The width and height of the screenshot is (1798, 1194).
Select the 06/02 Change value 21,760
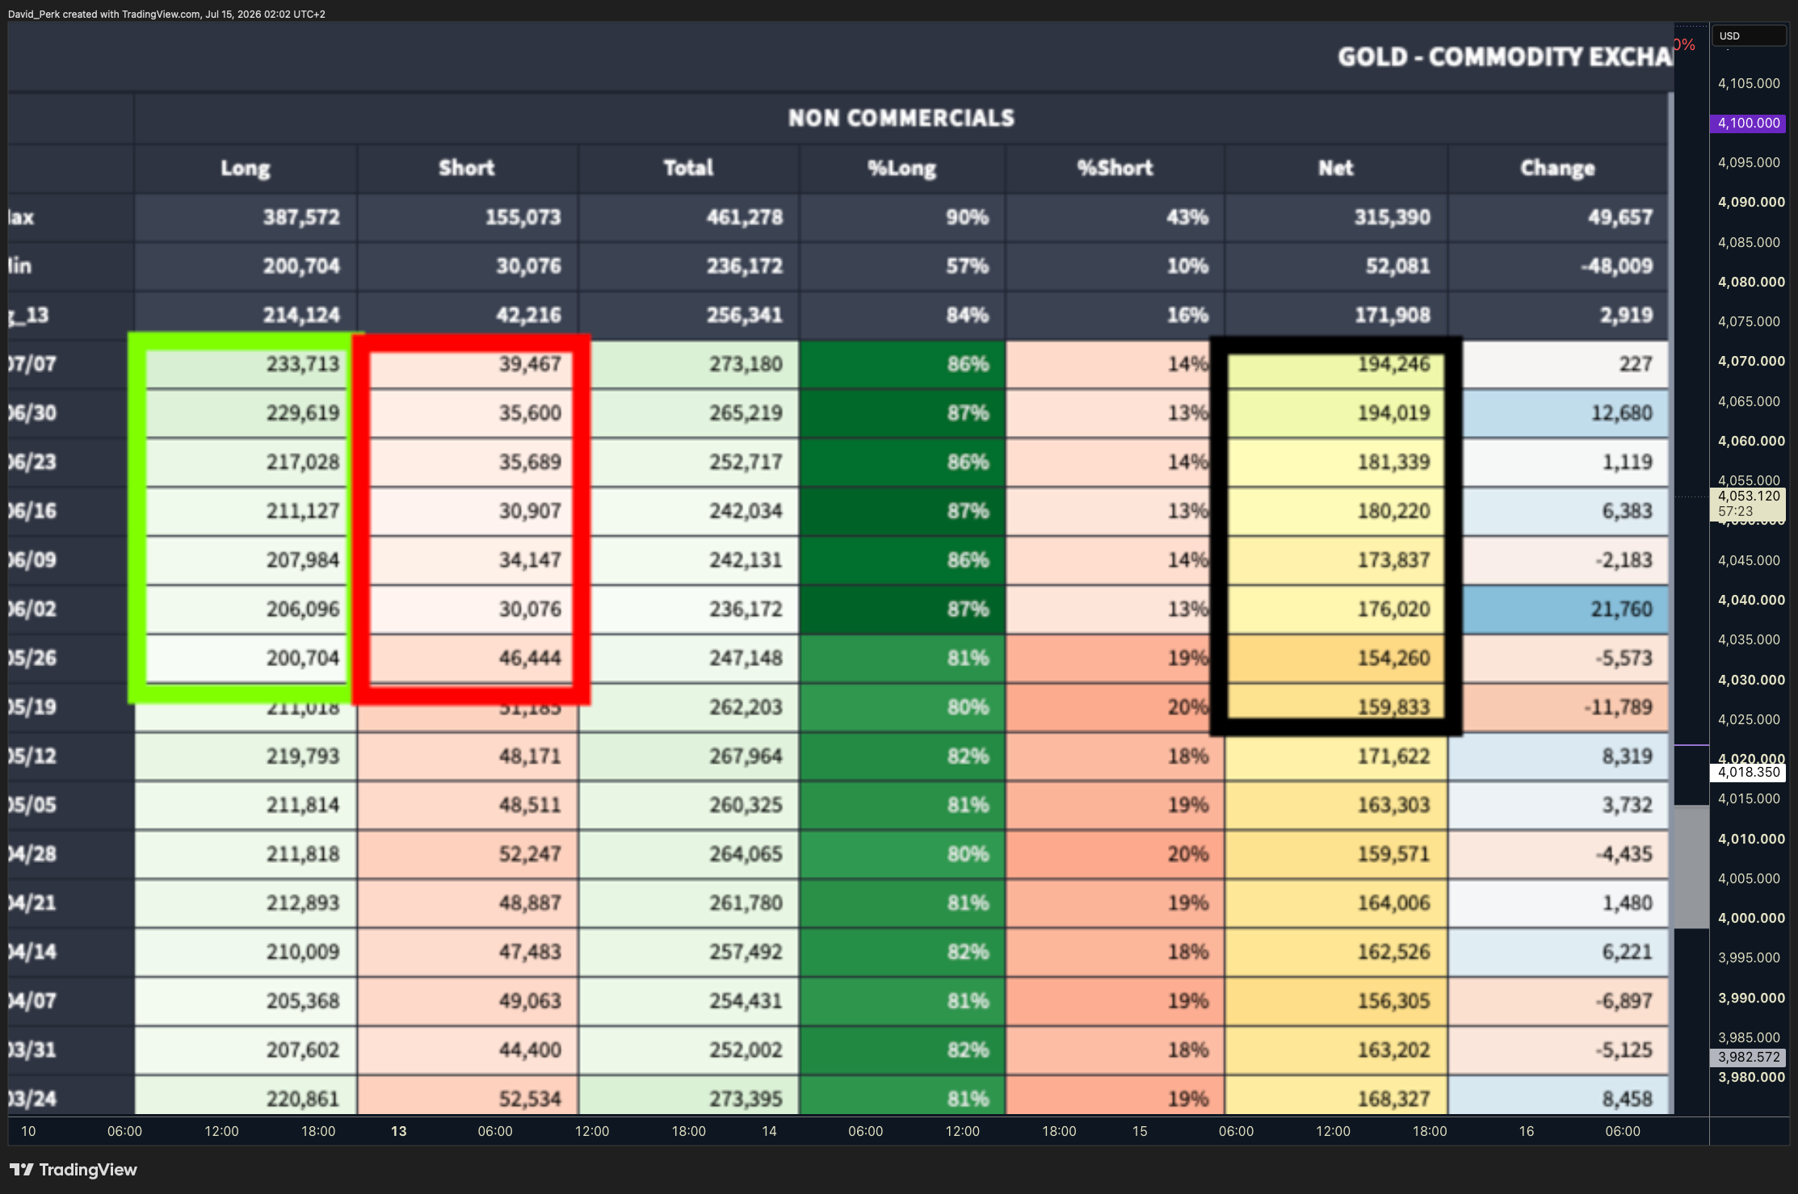coord(1622,610)
